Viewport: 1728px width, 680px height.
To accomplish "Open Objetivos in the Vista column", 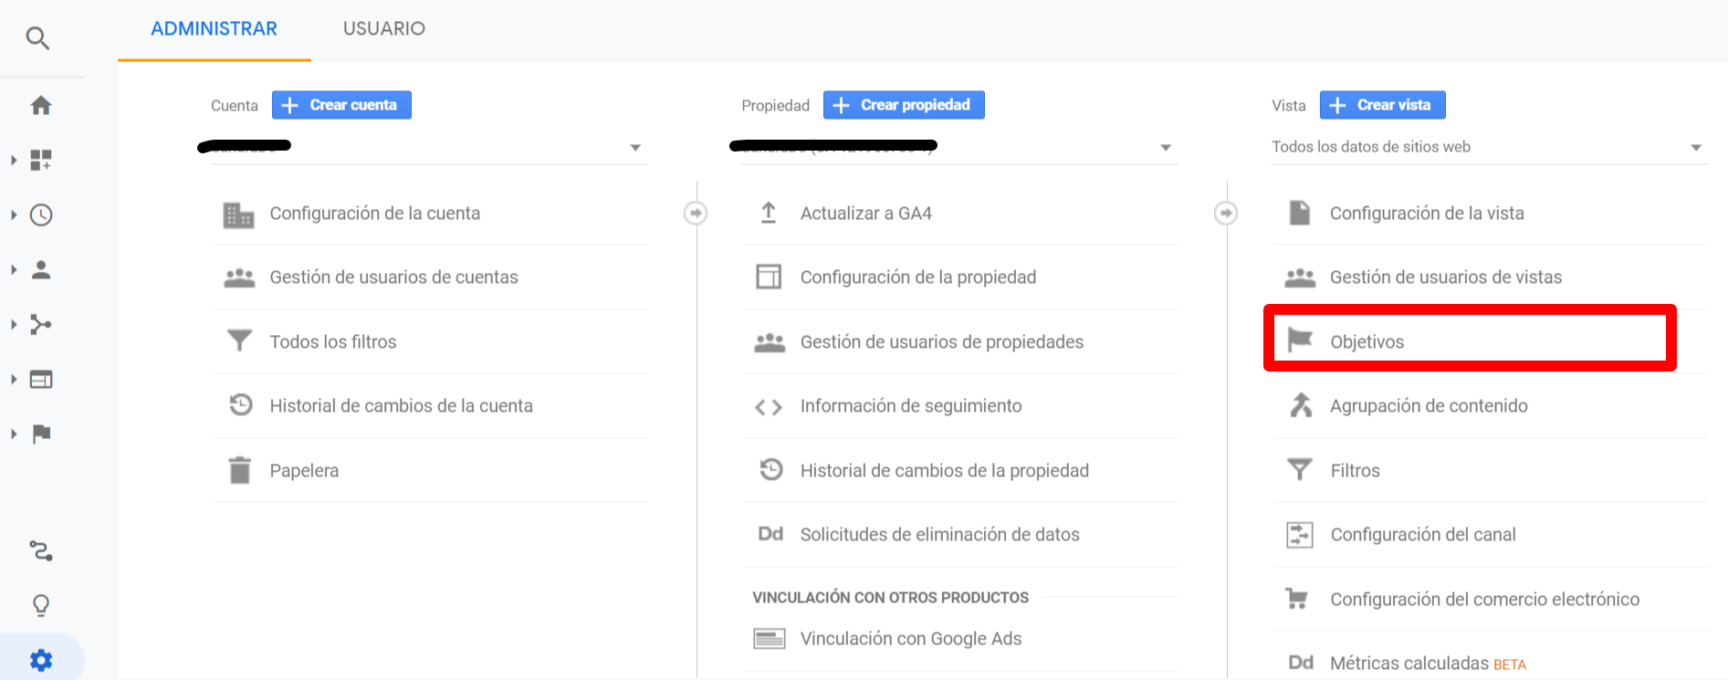I will click(x=1367, y=342).
